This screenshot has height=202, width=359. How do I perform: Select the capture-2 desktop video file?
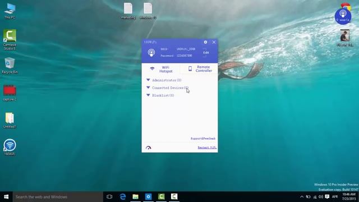(x=10, y=93)
